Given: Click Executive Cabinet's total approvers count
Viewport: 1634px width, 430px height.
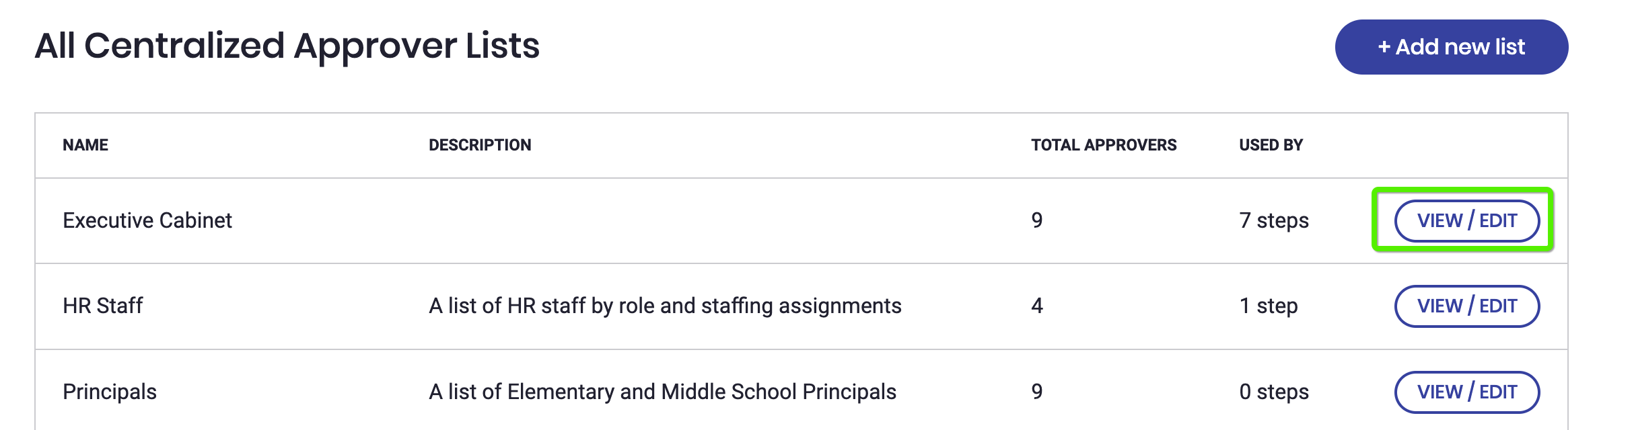Looking at the screenshot, I should tap(1037, 220).
